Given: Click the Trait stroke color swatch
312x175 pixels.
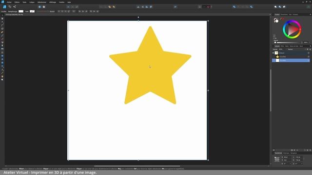Looking at the screenshot, I should pos(32,11).
